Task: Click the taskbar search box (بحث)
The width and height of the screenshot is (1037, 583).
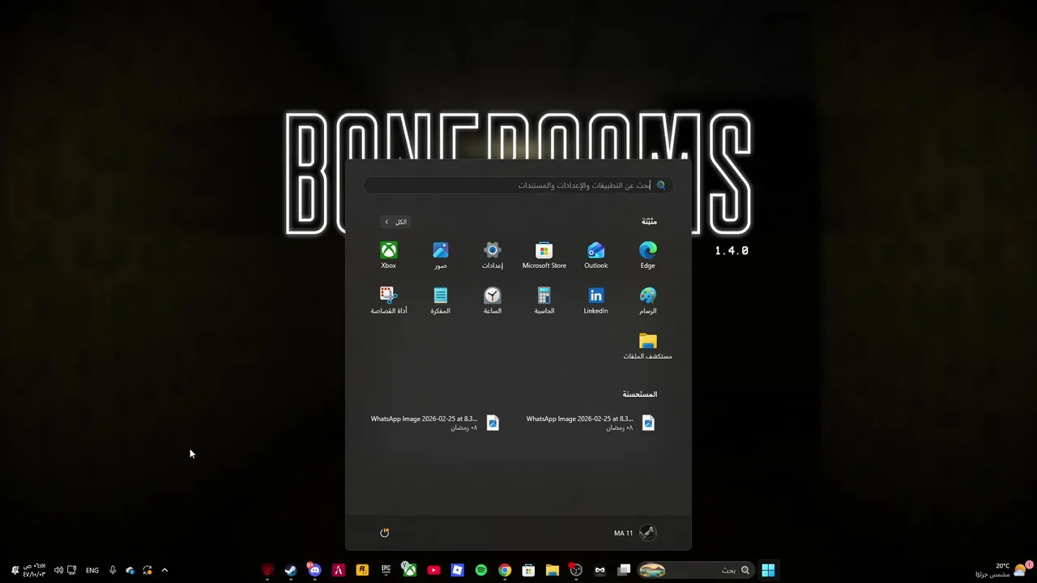Action: (x=694, y=570)
